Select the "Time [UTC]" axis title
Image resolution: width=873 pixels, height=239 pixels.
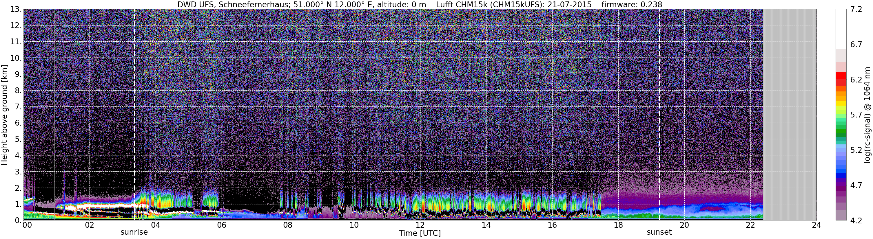[420, 233]
